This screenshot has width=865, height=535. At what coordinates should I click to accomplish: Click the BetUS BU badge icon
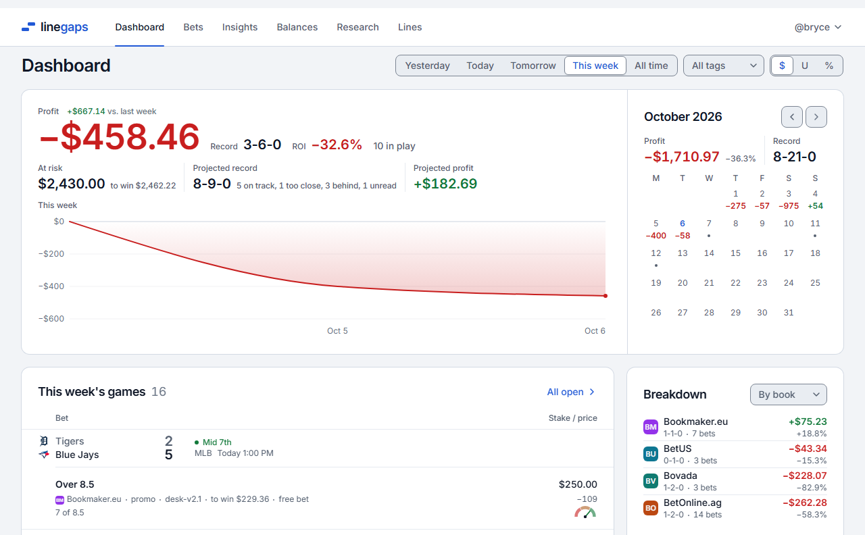pos(651,454)
